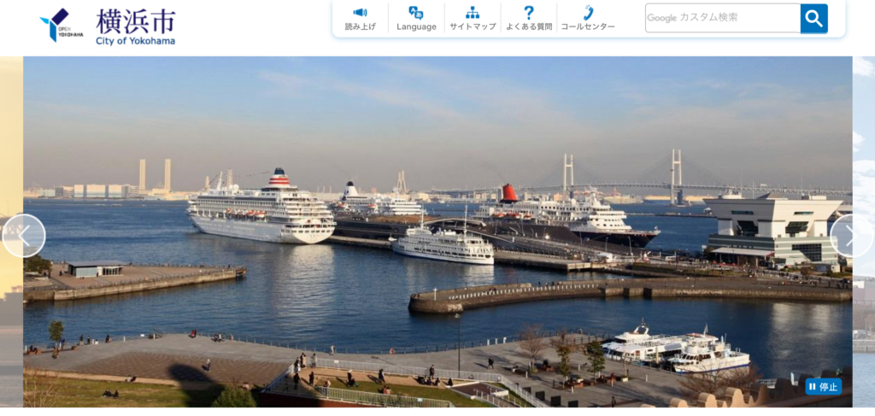Select the Language text label

pos(416,26)
